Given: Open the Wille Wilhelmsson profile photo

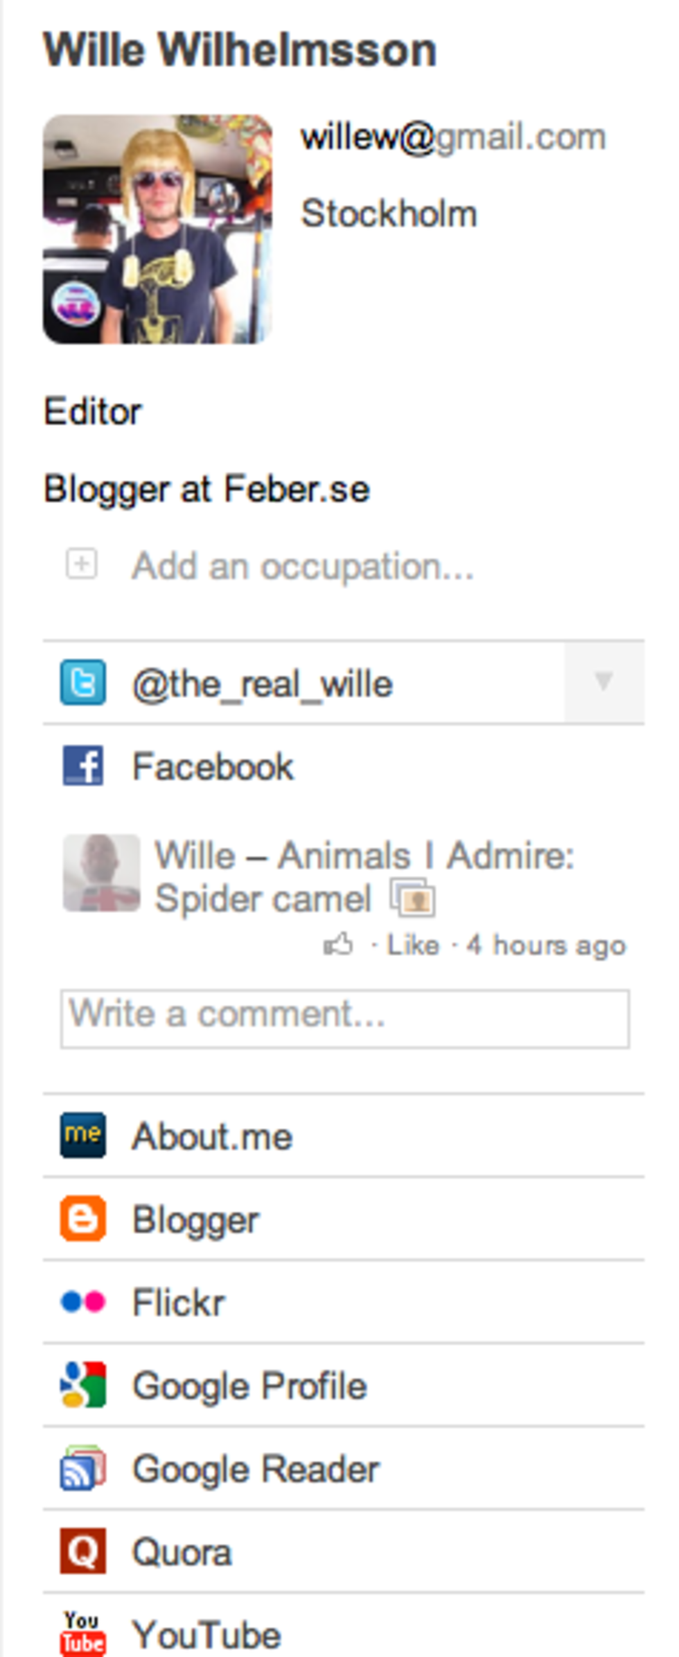Looking at the screenshot, I should click(x=157, y=229).
